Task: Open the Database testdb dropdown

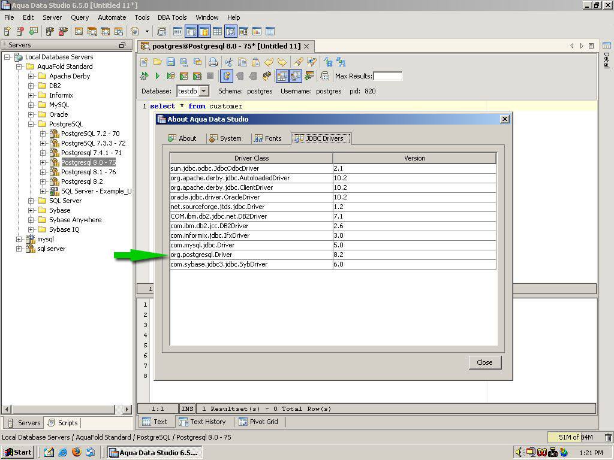Action: point(204,91)
